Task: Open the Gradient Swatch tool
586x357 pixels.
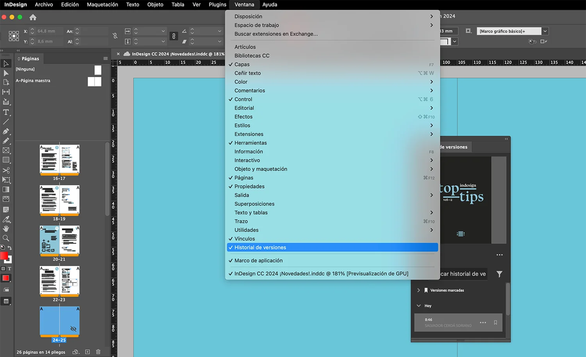Action: coord(6,190)
